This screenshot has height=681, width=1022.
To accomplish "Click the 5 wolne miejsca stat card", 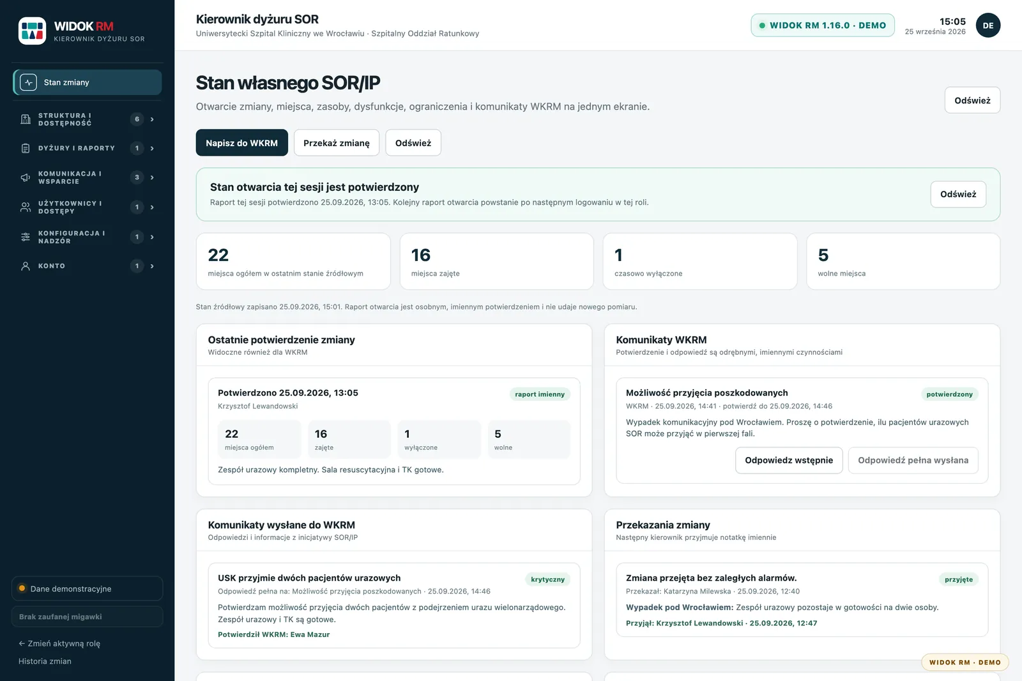I will coord(903,261).
